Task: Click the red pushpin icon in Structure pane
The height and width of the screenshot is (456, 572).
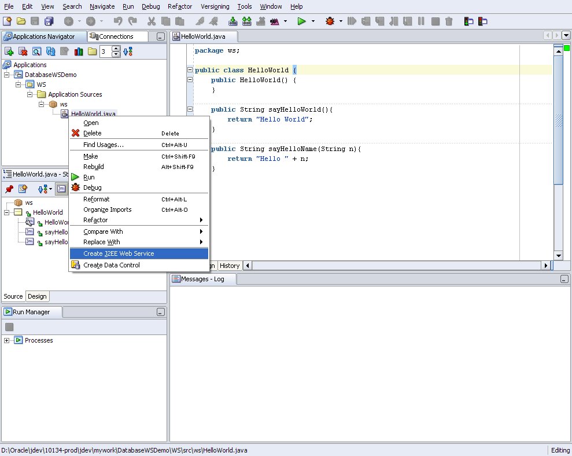Action: [x=9, y=189]
